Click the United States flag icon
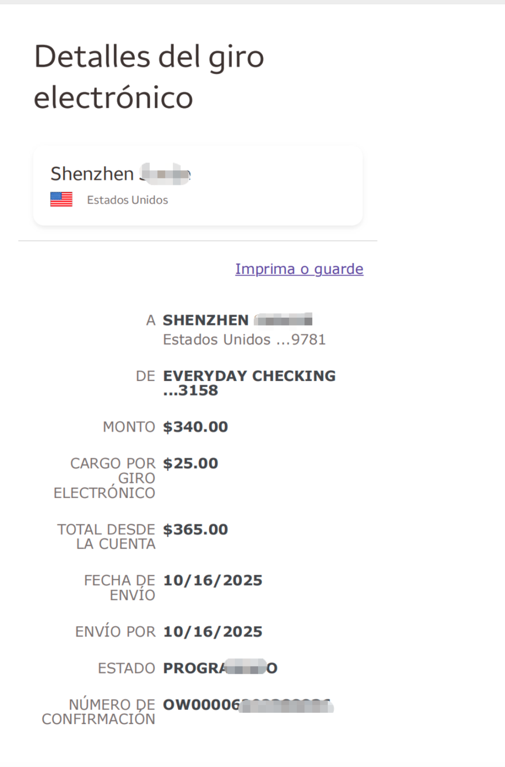This screenshot has height=767, width=505. pyautogui.click(x=61, y=199)
